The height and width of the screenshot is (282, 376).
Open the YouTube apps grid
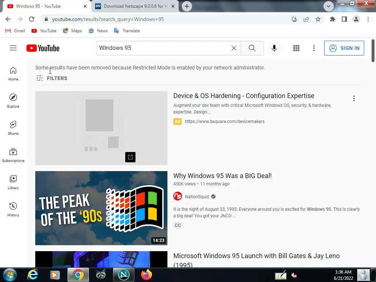pyautogui.click(x=296, y=48)
